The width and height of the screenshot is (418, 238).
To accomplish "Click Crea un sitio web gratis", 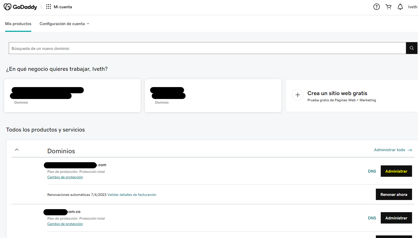I will [x=337, y=93].
